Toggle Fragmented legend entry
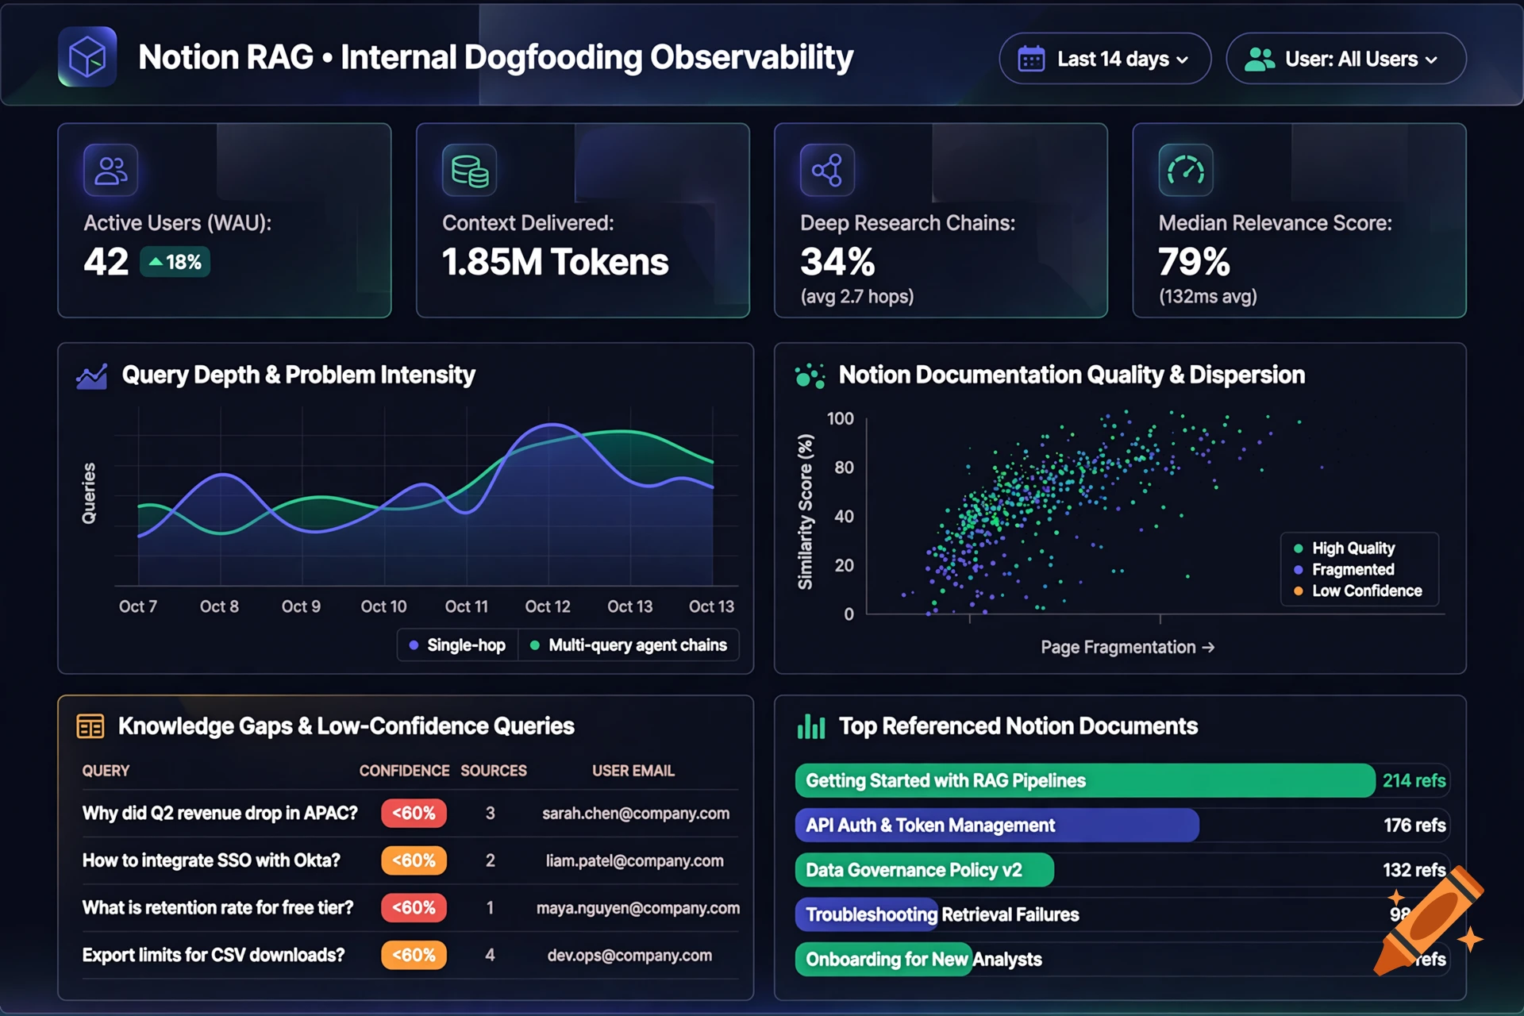This screenshot has width=1524, height=1016. click(x=1343, y=570)
